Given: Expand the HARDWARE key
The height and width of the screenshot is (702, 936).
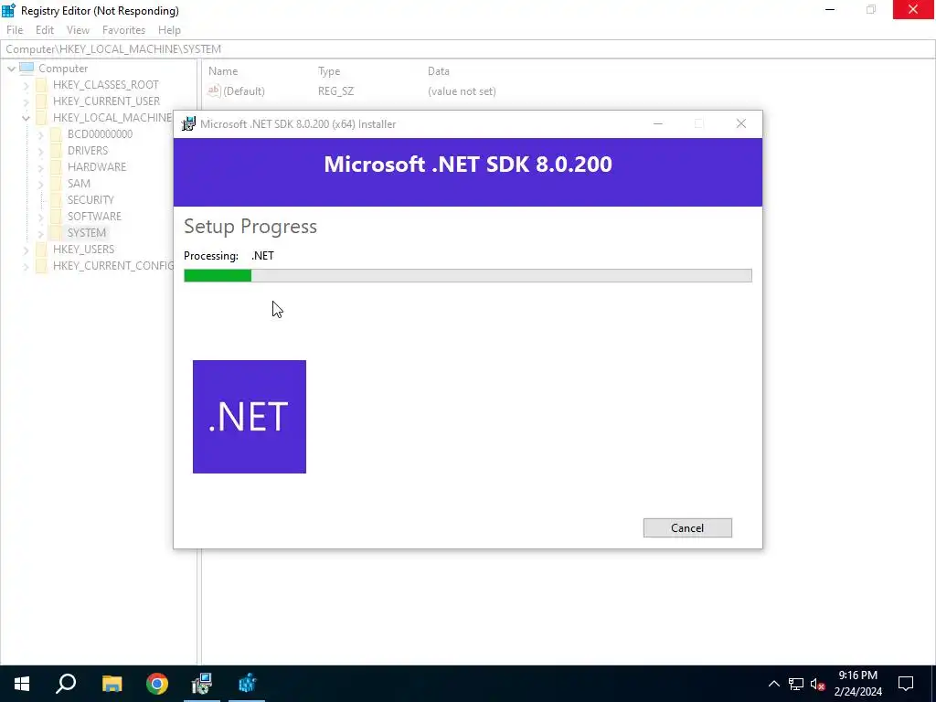Looking at the screenshot, I should click(40, 168).
